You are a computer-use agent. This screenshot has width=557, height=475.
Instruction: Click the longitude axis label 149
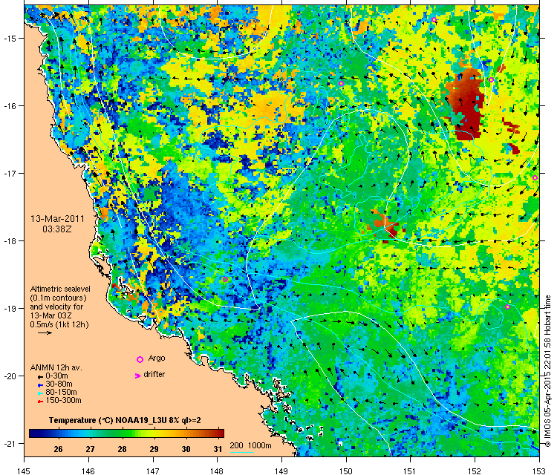[x=281, y=471]
